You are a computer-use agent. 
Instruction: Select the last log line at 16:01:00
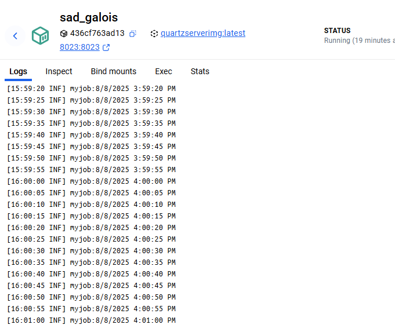(x=91, y=320)
